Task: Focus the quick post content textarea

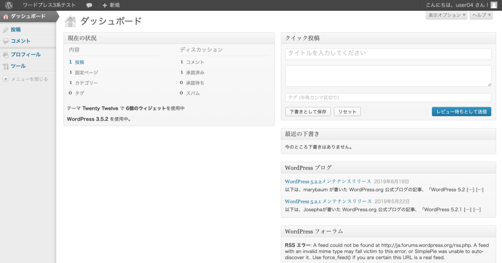Action: coord(388,76)
